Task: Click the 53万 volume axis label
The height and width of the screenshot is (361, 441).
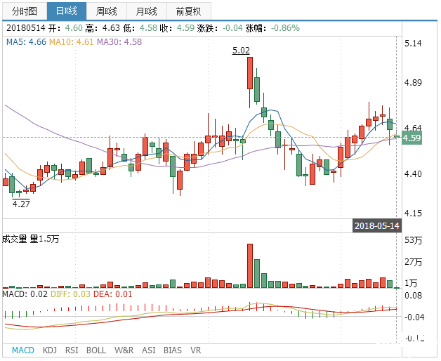Action: [413, 240]
